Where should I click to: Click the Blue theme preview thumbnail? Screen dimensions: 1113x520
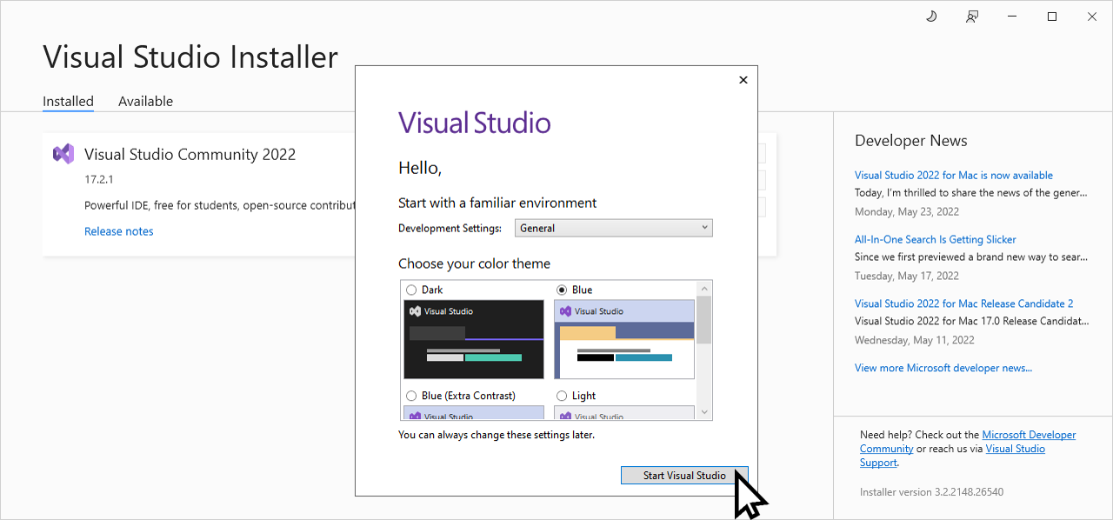tap(624, 339)
